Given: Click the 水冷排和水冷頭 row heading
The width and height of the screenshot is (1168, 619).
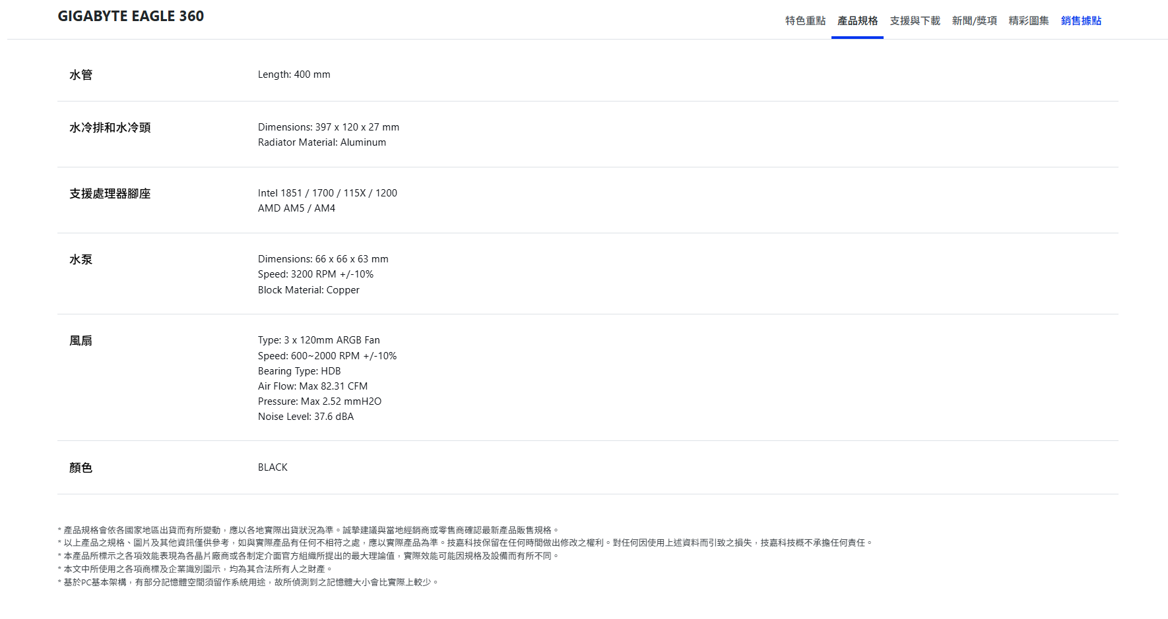Looking at the screenshot, I should coord(110,128).
